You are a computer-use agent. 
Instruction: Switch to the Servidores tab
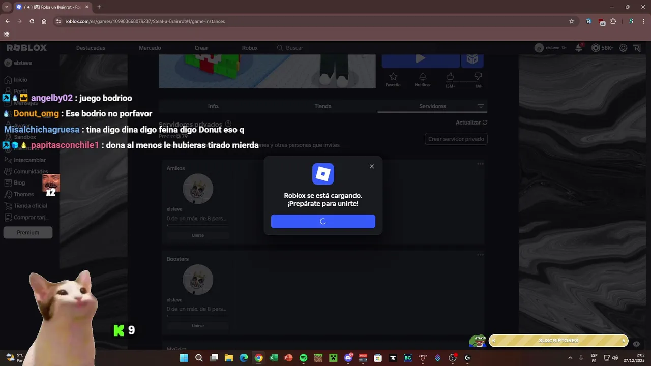[432, 106]
